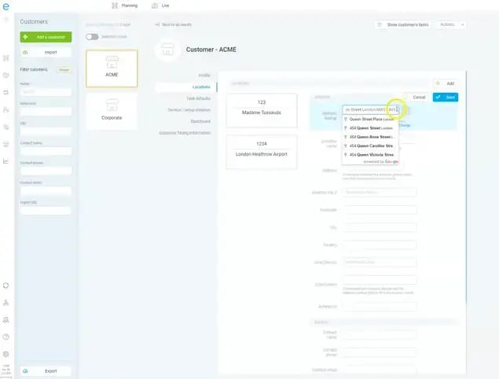The width and height of the screenshot is (499, 379).
Task: Save the location
Action: pos(446,98)
